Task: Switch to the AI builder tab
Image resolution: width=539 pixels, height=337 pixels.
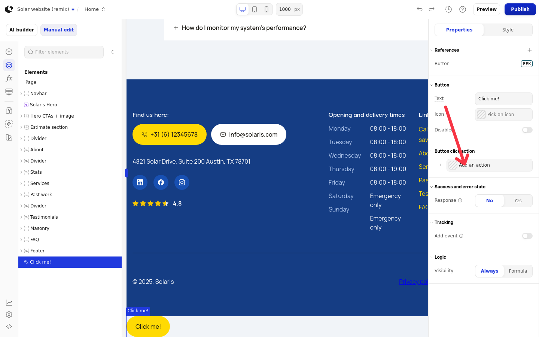Action: pos(22,30)
